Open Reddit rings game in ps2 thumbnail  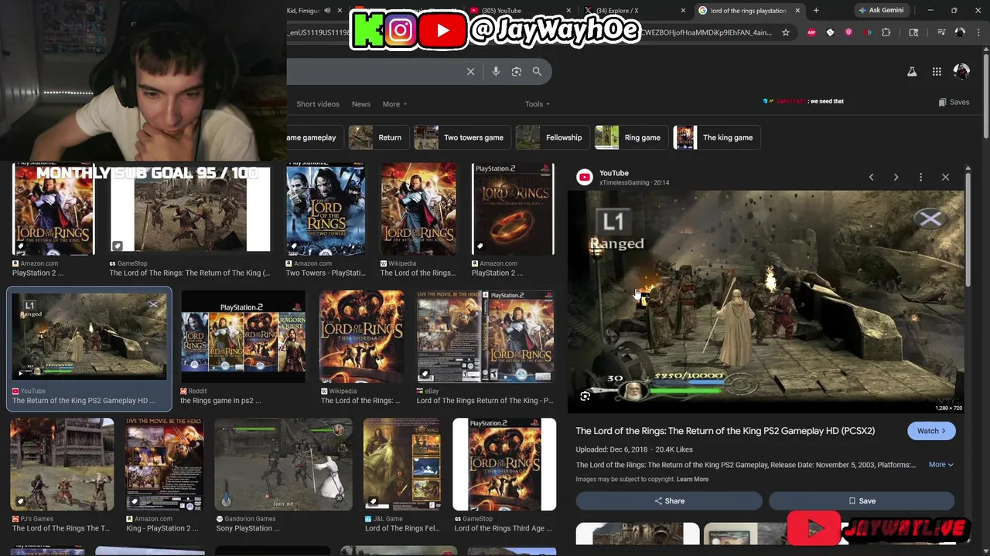coord(243,337)
